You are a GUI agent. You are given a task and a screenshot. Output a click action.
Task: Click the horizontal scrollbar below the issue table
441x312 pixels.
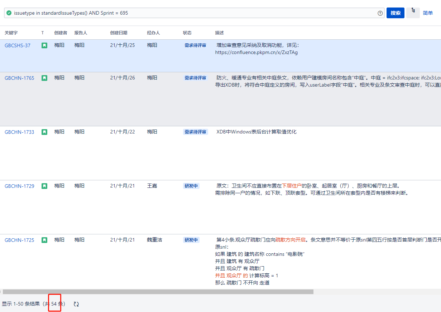[158, 292]
